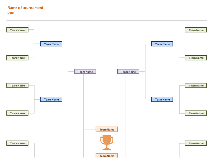Image resolution: width=214 pixels, height=164 pixels.
Task: Click the orange trophy icon
Action: 107,142
